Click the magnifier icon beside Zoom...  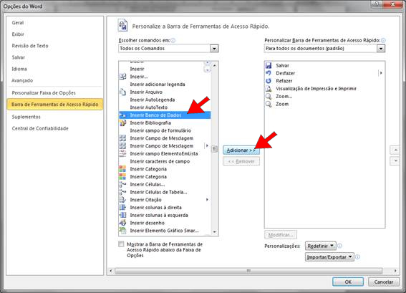tap(269, 104)
